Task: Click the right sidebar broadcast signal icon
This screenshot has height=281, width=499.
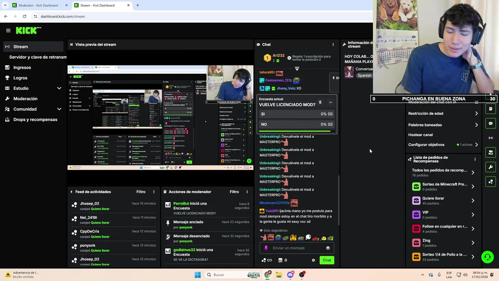Action: pyautogui.click(x=491, y=138)
